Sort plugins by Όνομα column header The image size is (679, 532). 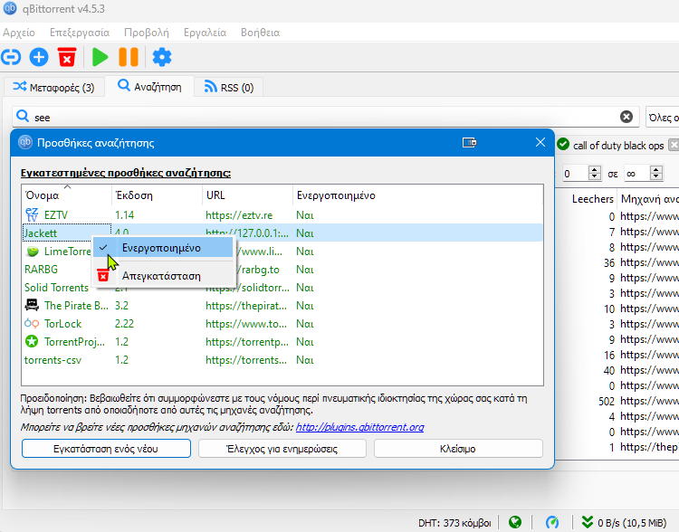67,195
